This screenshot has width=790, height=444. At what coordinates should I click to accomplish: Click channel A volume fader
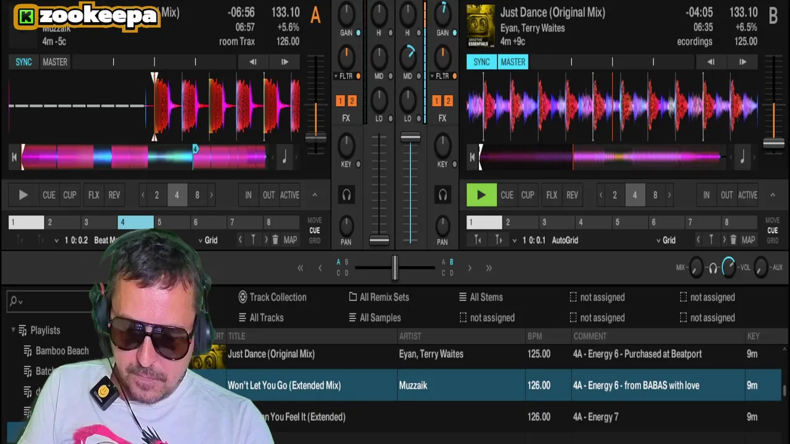(x=379, y=240)
